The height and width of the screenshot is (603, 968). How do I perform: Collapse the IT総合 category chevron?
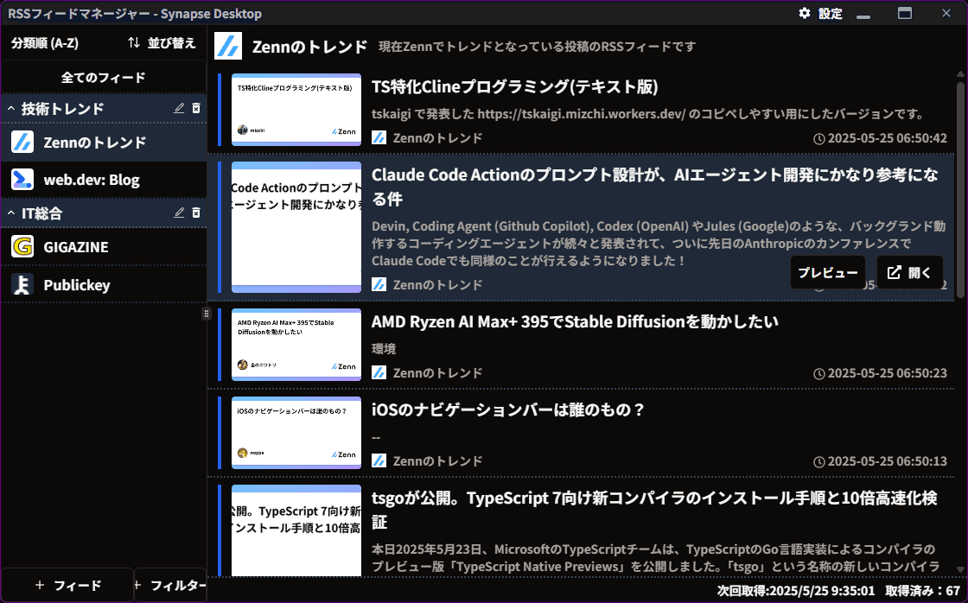11,213
